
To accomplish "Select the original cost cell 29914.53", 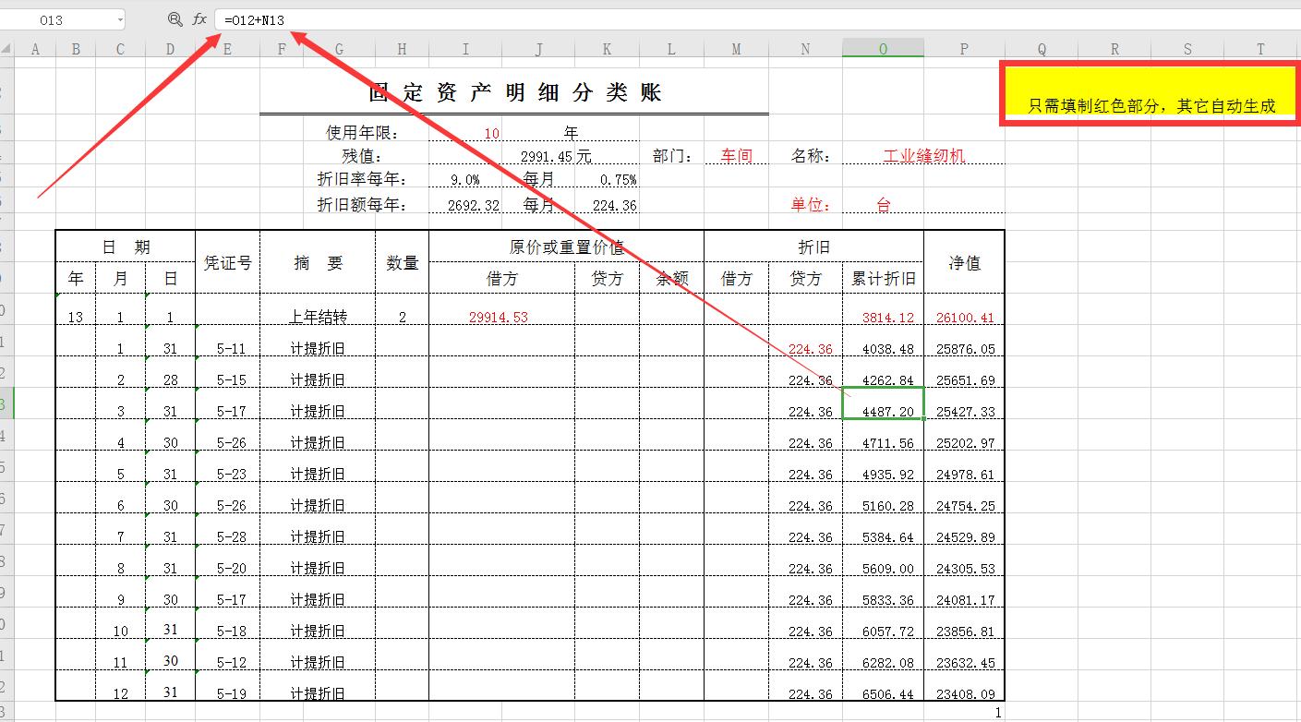I will tap(498, 317).
